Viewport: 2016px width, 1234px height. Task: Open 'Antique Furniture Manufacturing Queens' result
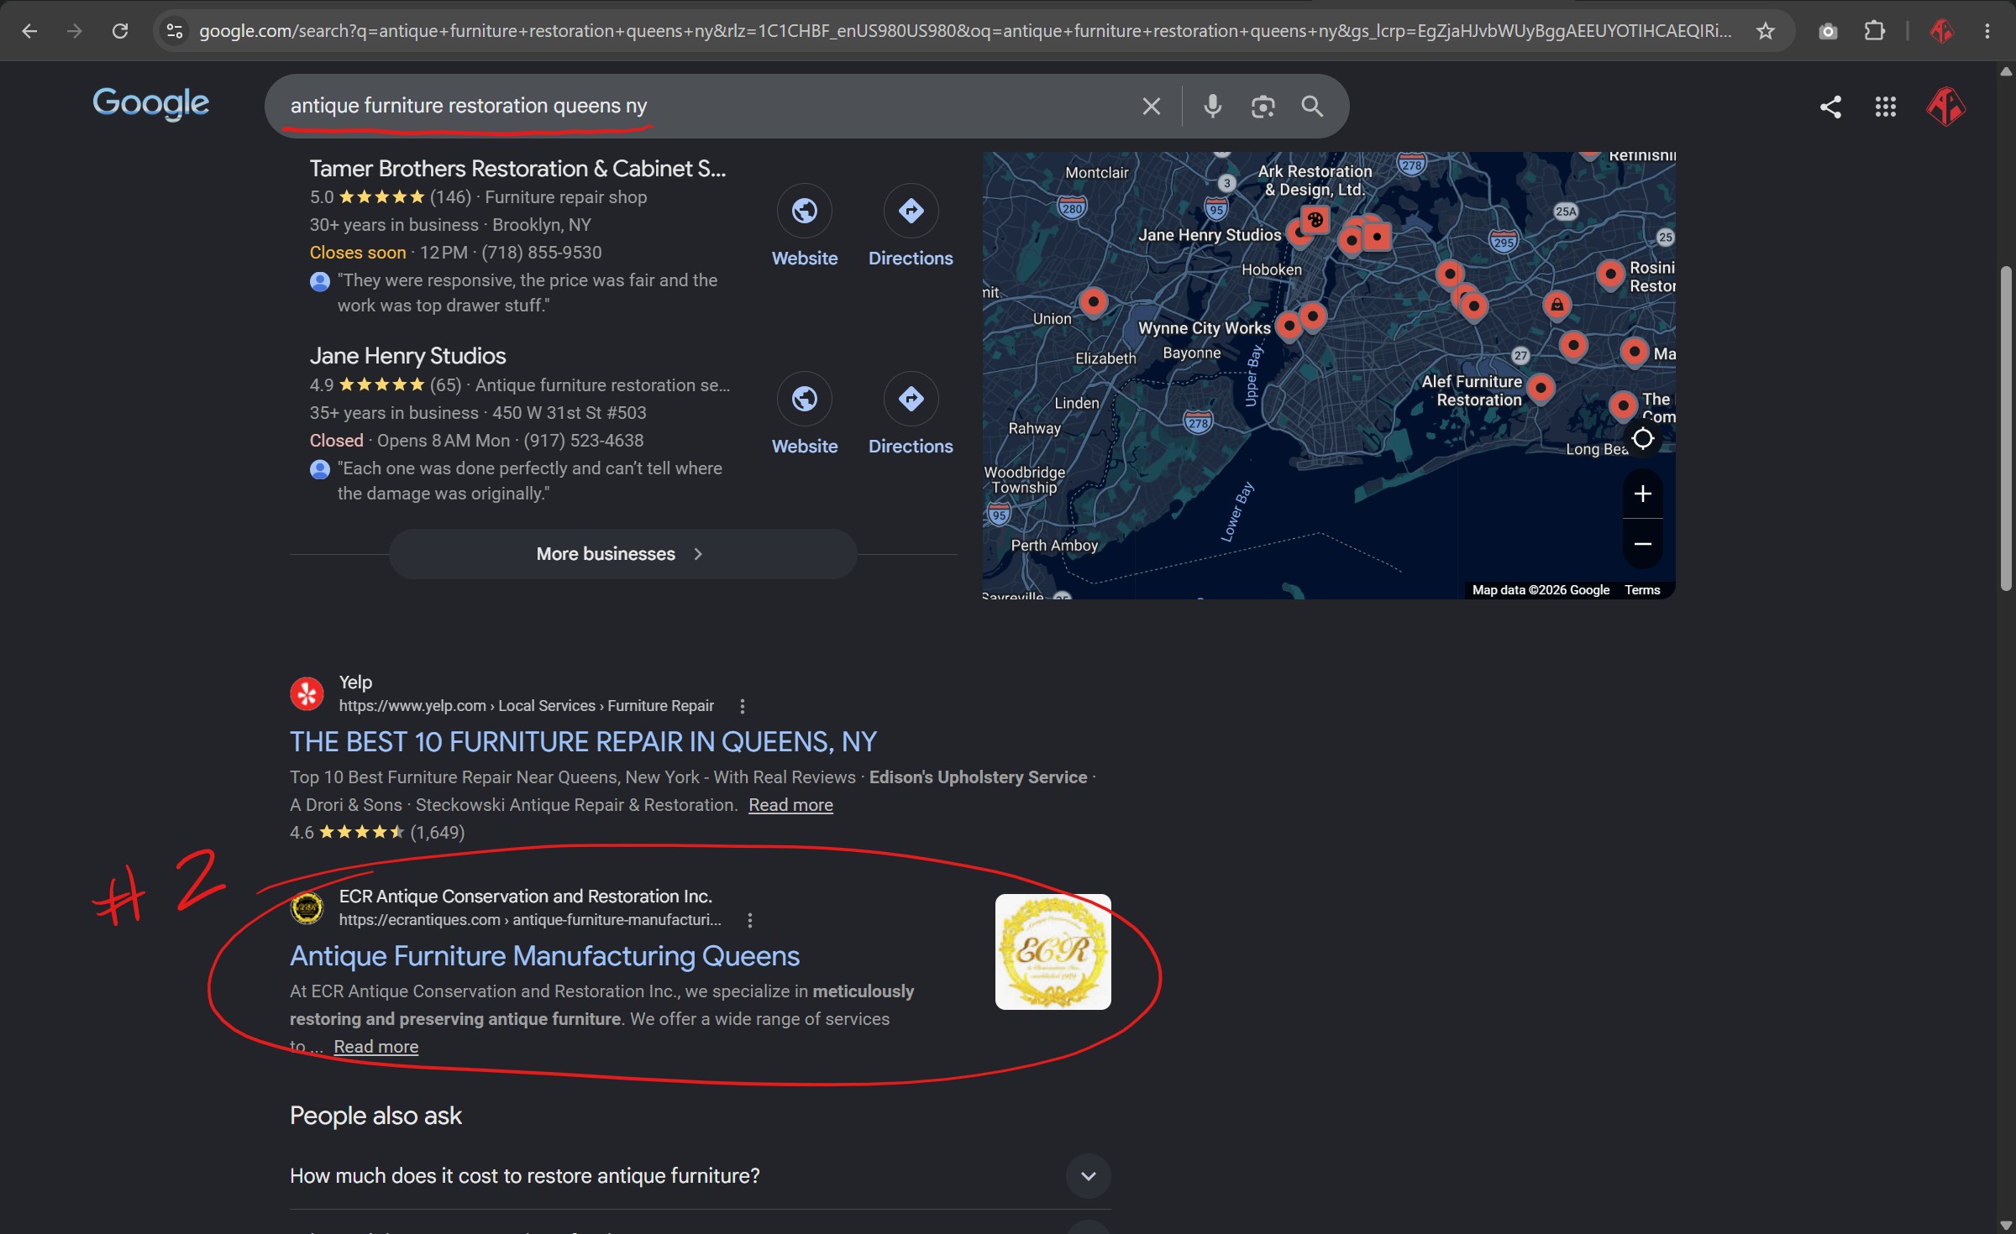coord(544,956)
